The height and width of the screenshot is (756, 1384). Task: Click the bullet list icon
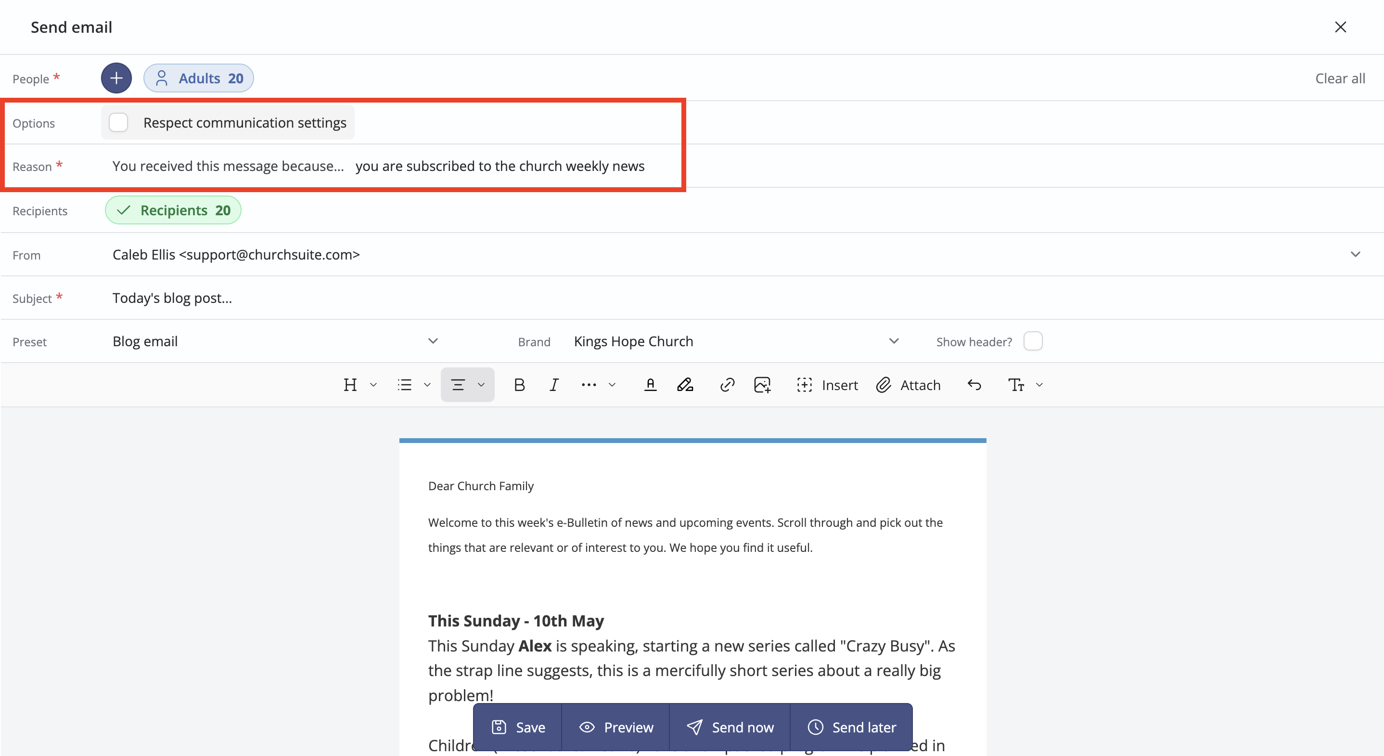(405, 385)
